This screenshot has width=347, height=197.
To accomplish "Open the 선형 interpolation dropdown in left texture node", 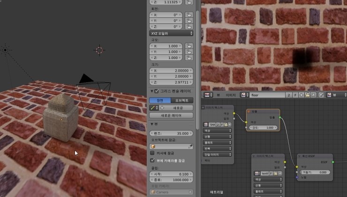I will (217, 137).
